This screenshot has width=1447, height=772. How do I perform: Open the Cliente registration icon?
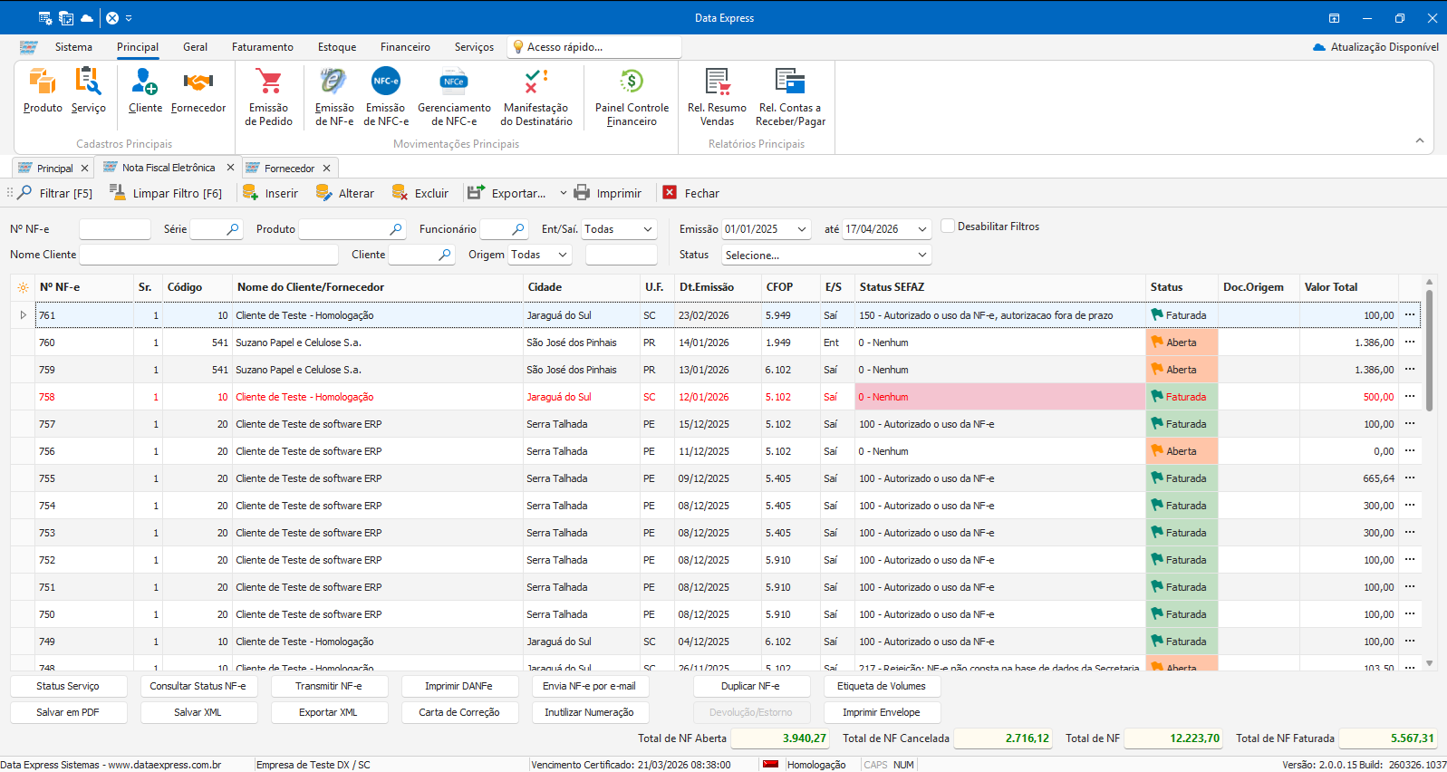tap(145, 91)
